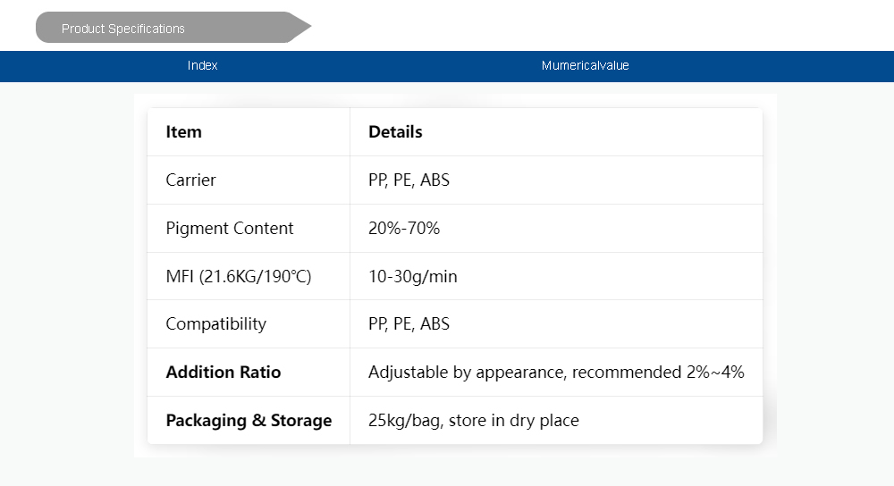Click the blue header bar between columns
Image resolution: width=894 pixels, height=486 pixels.
[375, 66]
